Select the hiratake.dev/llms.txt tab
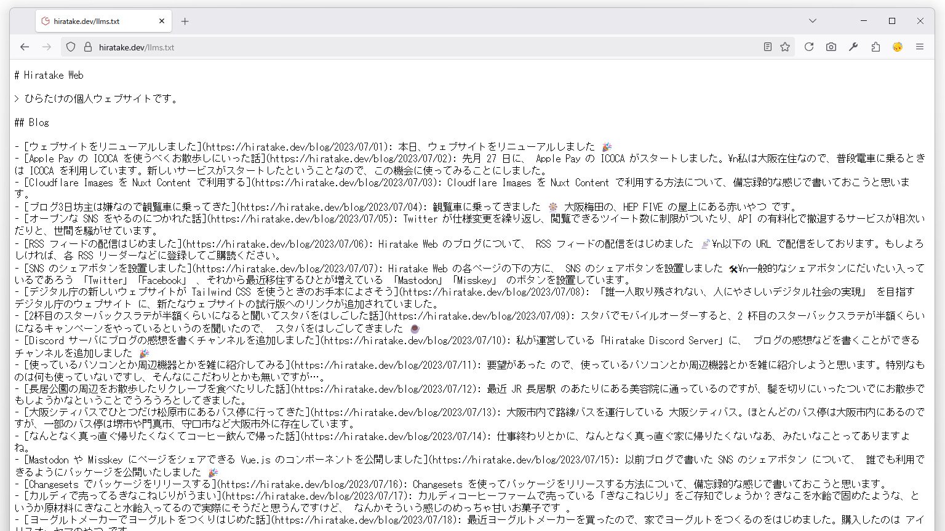The width and height of the screenshot is (945, 531). 103,21
